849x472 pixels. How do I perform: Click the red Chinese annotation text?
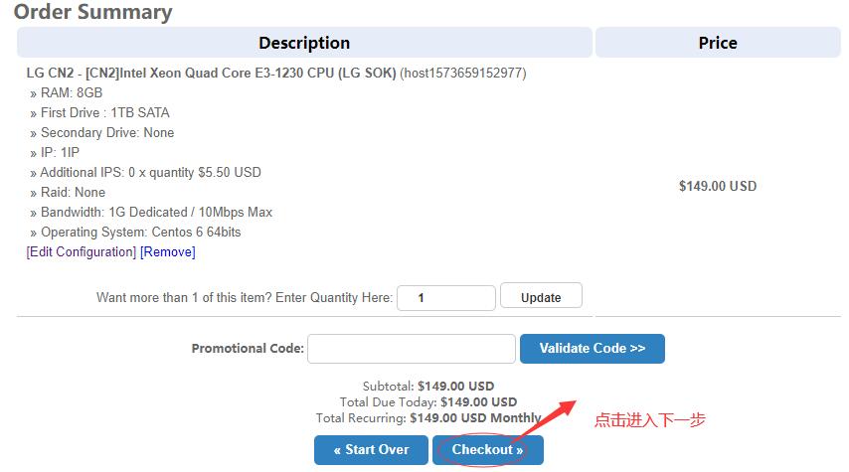(650, 419)
